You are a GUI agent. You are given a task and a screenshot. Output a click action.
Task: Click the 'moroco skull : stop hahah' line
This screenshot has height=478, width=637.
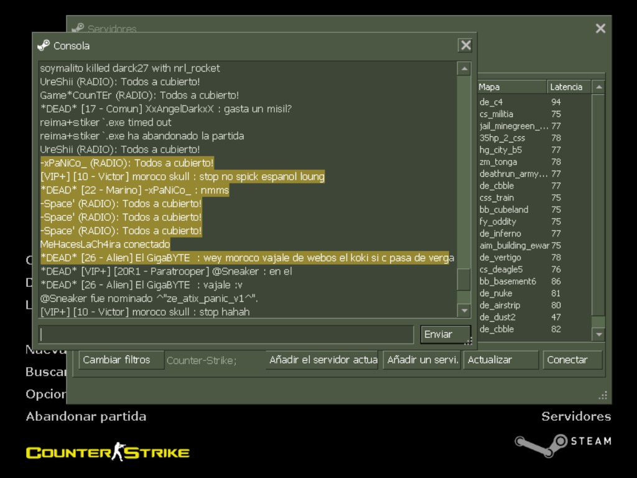(144, 312)
